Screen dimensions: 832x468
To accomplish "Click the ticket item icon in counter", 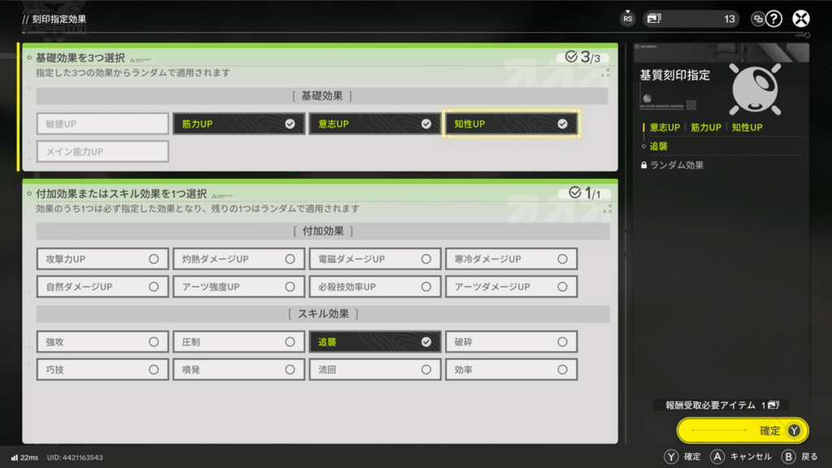I will coord(655,19).
